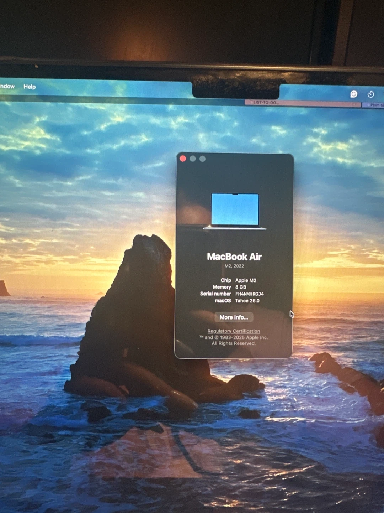Viewport: 384px width, 513px height.
Task: Click the "MacBook Air" heading
Action: (x=234, y=256)
